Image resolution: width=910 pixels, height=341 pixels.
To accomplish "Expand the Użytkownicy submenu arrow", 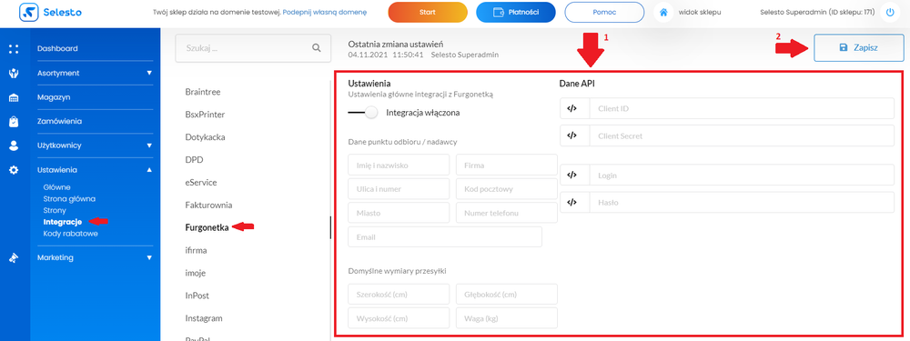I will click(x=149, y=145).
